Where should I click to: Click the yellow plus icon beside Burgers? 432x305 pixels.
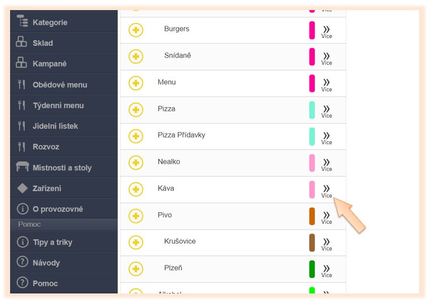pyautogui.click(x=136, y=30)
